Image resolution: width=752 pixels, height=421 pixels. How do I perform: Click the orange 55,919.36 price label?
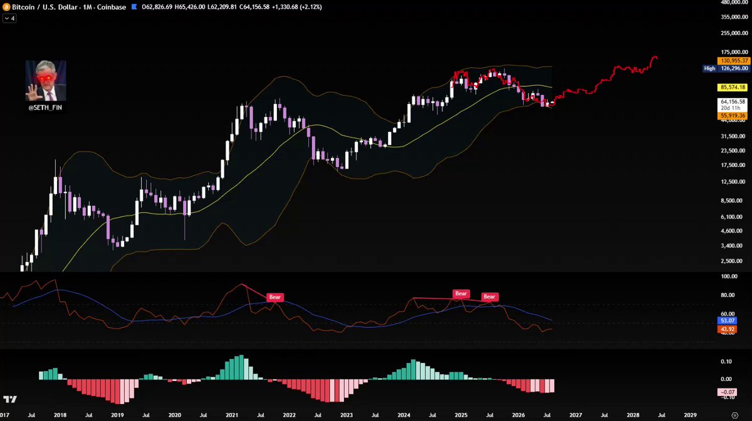(x=733, y=115)
